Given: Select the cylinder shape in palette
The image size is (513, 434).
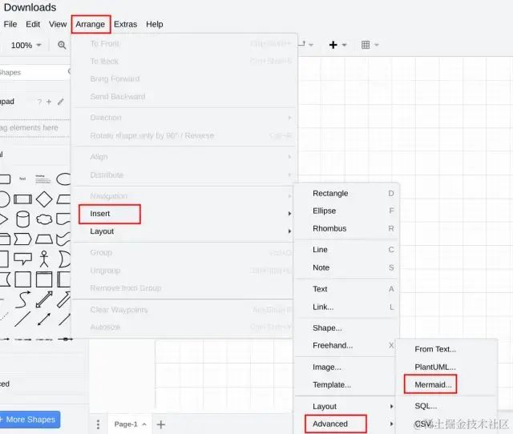Looking at the screenshot, I should tap(22, 219).
